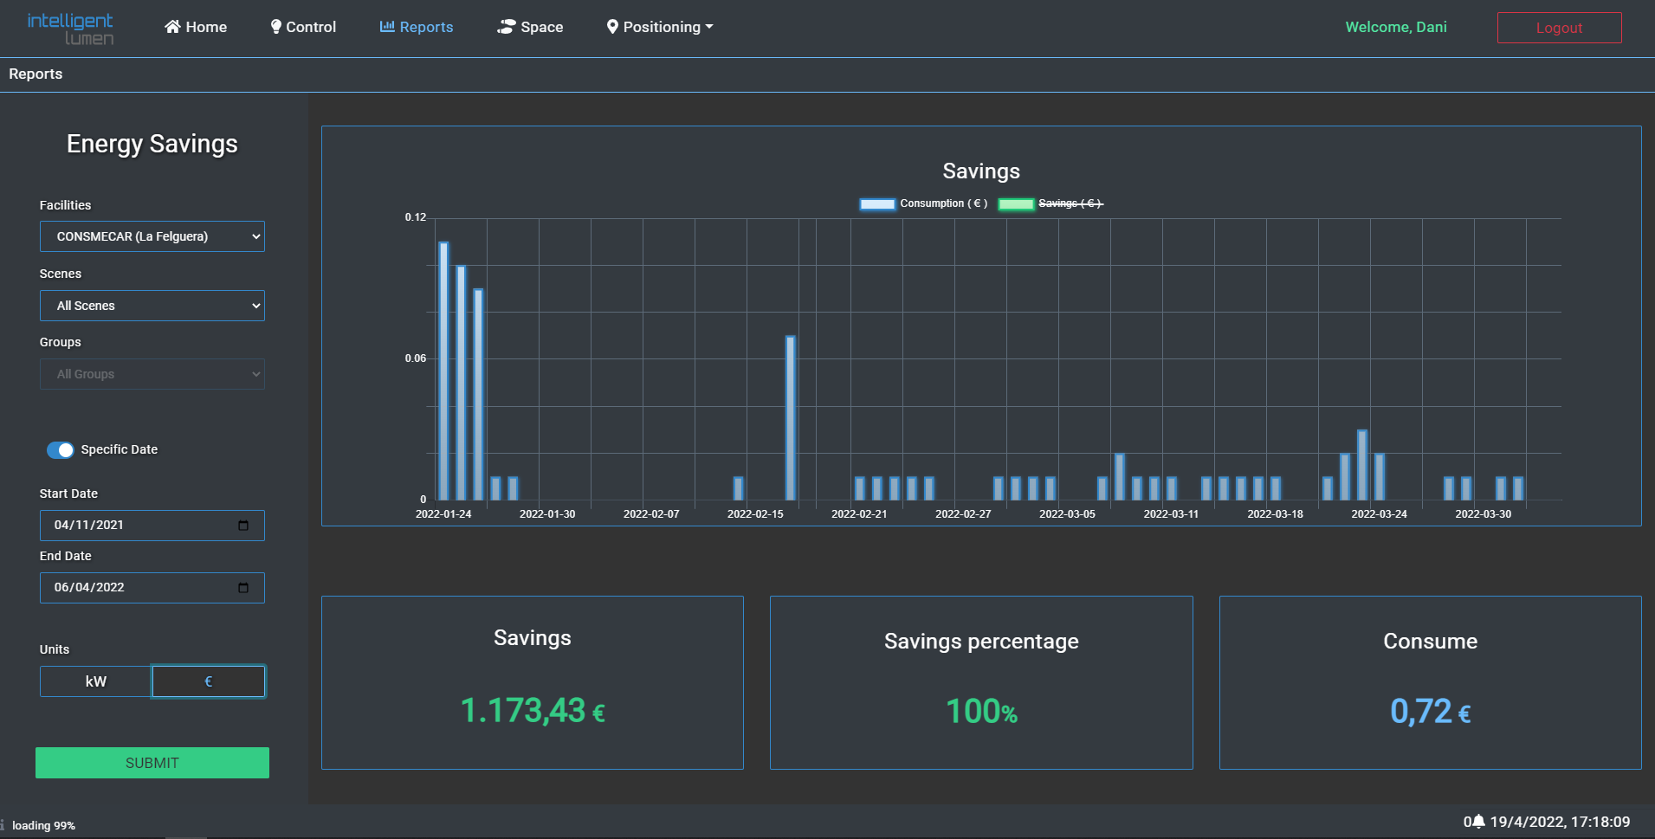Toggle Consumption (€) legend swatch
Screen dimensions: 1655x839
pos(877,204)
